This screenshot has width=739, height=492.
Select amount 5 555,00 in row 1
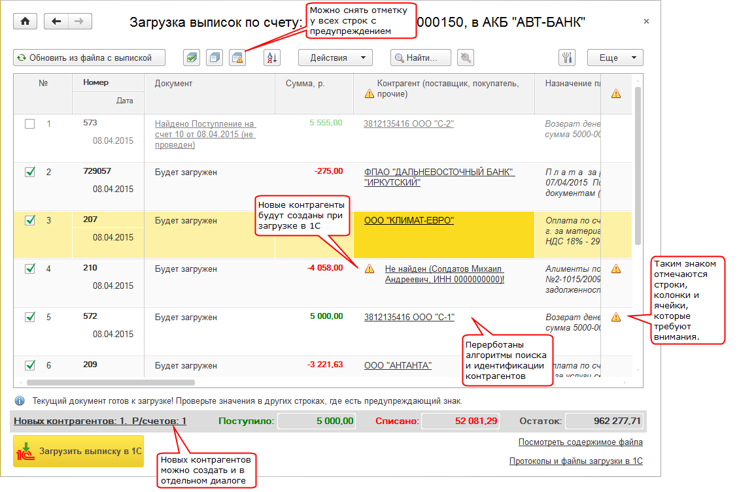point(326,123)
